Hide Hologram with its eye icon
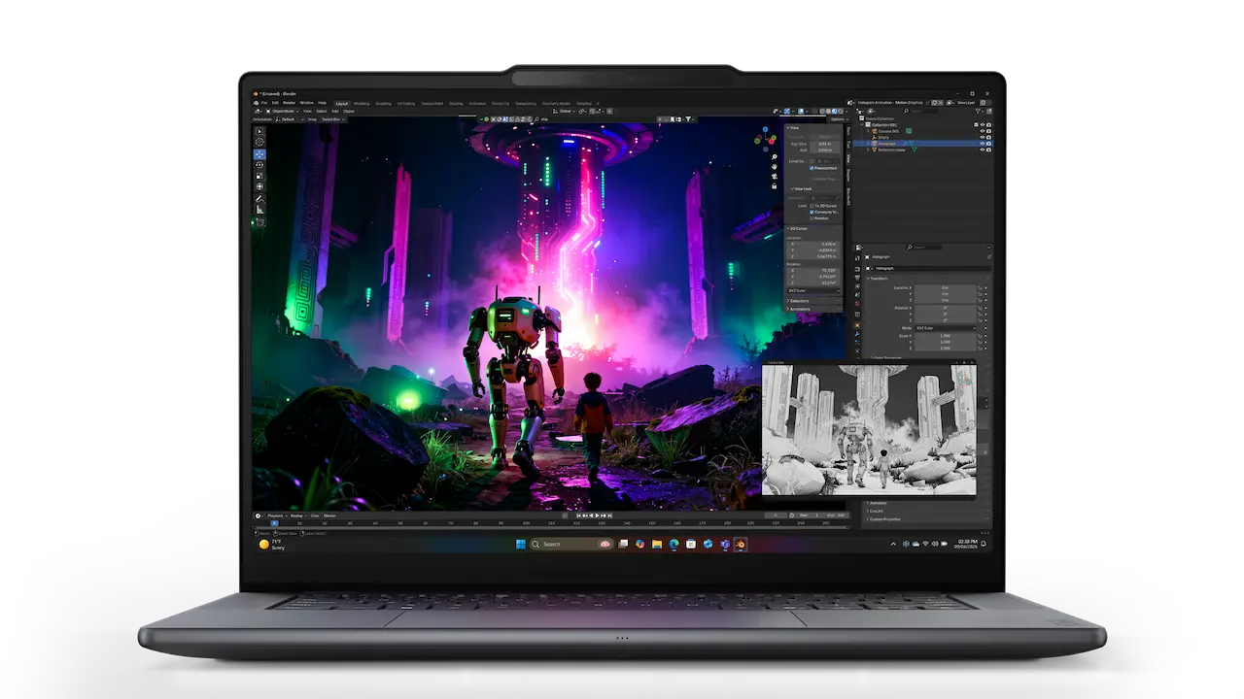Screen dimensions: 1244x699 (983, 144)
